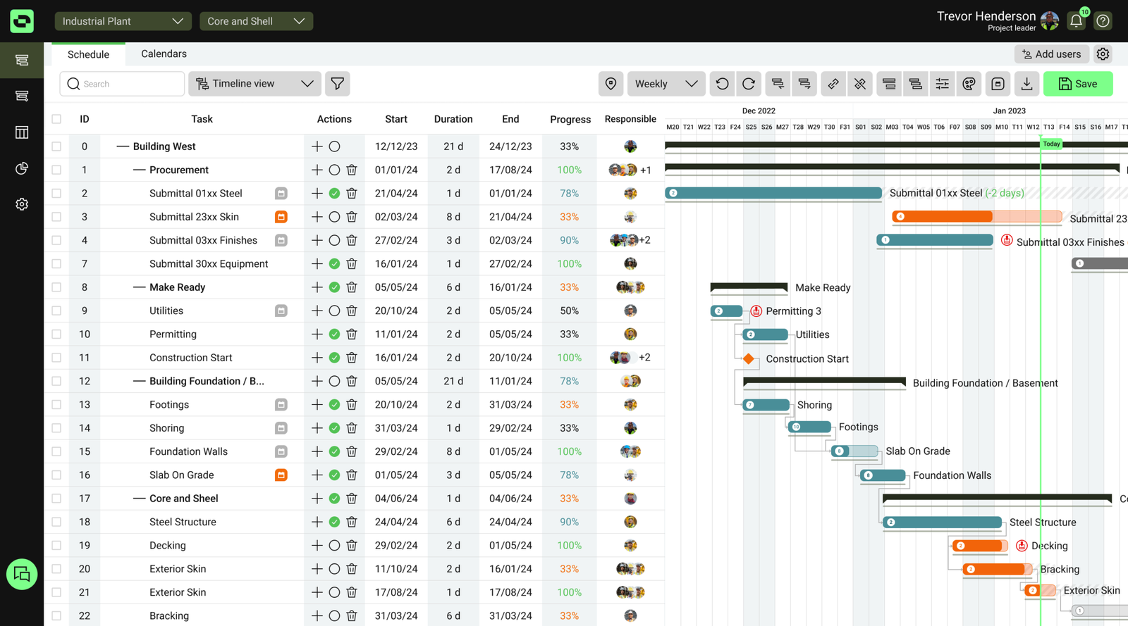Switch to the Calendars tab
The width and height of the screenshot is (1128, 626).
click(x=164, y=54)
